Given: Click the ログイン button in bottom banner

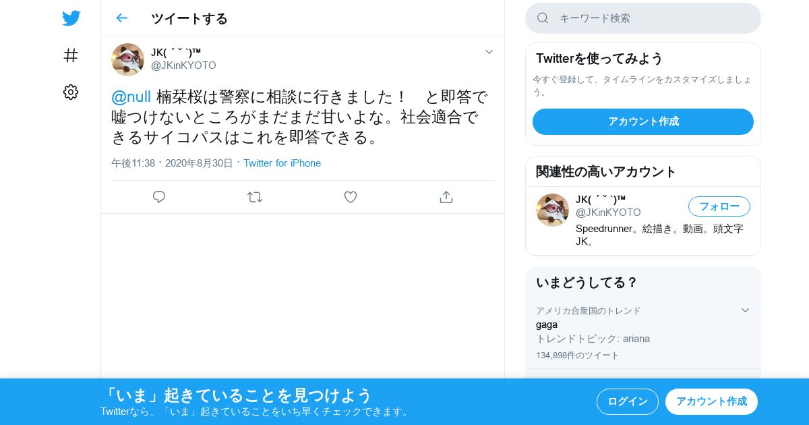Looking at the screenshot, I should [628, 401].
